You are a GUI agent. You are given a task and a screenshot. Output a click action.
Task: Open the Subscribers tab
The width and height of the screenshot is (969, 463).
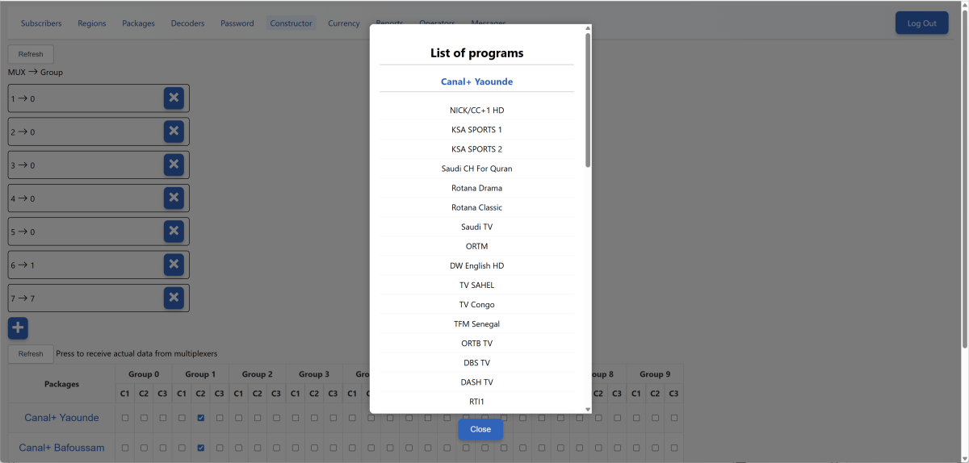pyautogui.click(x=41, y=23)
